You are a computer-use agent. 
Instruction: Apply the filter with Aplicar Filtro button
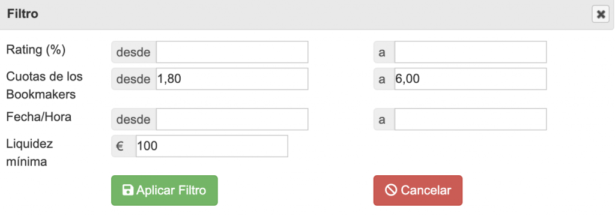(165, 191)
